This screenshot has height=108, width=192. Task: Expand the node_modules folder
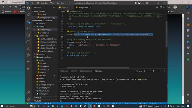tap(45, 57)
